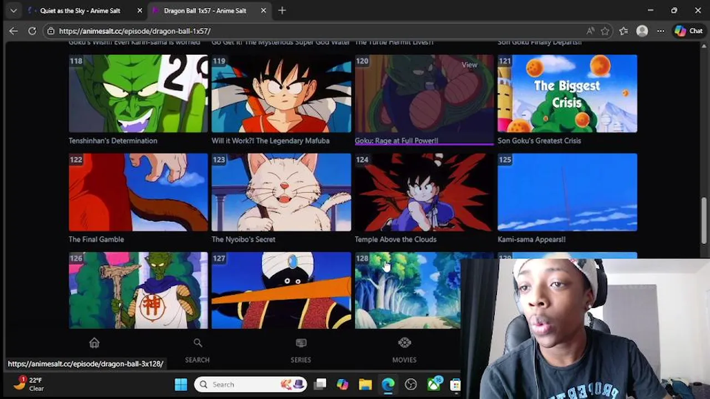Click Goku: Rage at Full Power!! title
Viewport: 710px width, 399px height.
396,141
